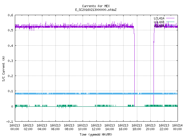Click the 160213 14:00 time tick label
The image size is (183, 137).
[x=110, y=127]
